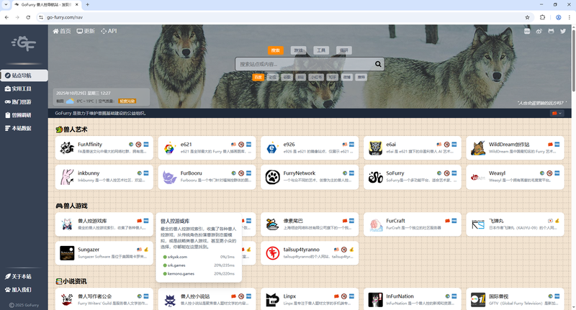576x310 pixels.
Task: Open 站点导航 in the sidebar
Action: point(24,76)
